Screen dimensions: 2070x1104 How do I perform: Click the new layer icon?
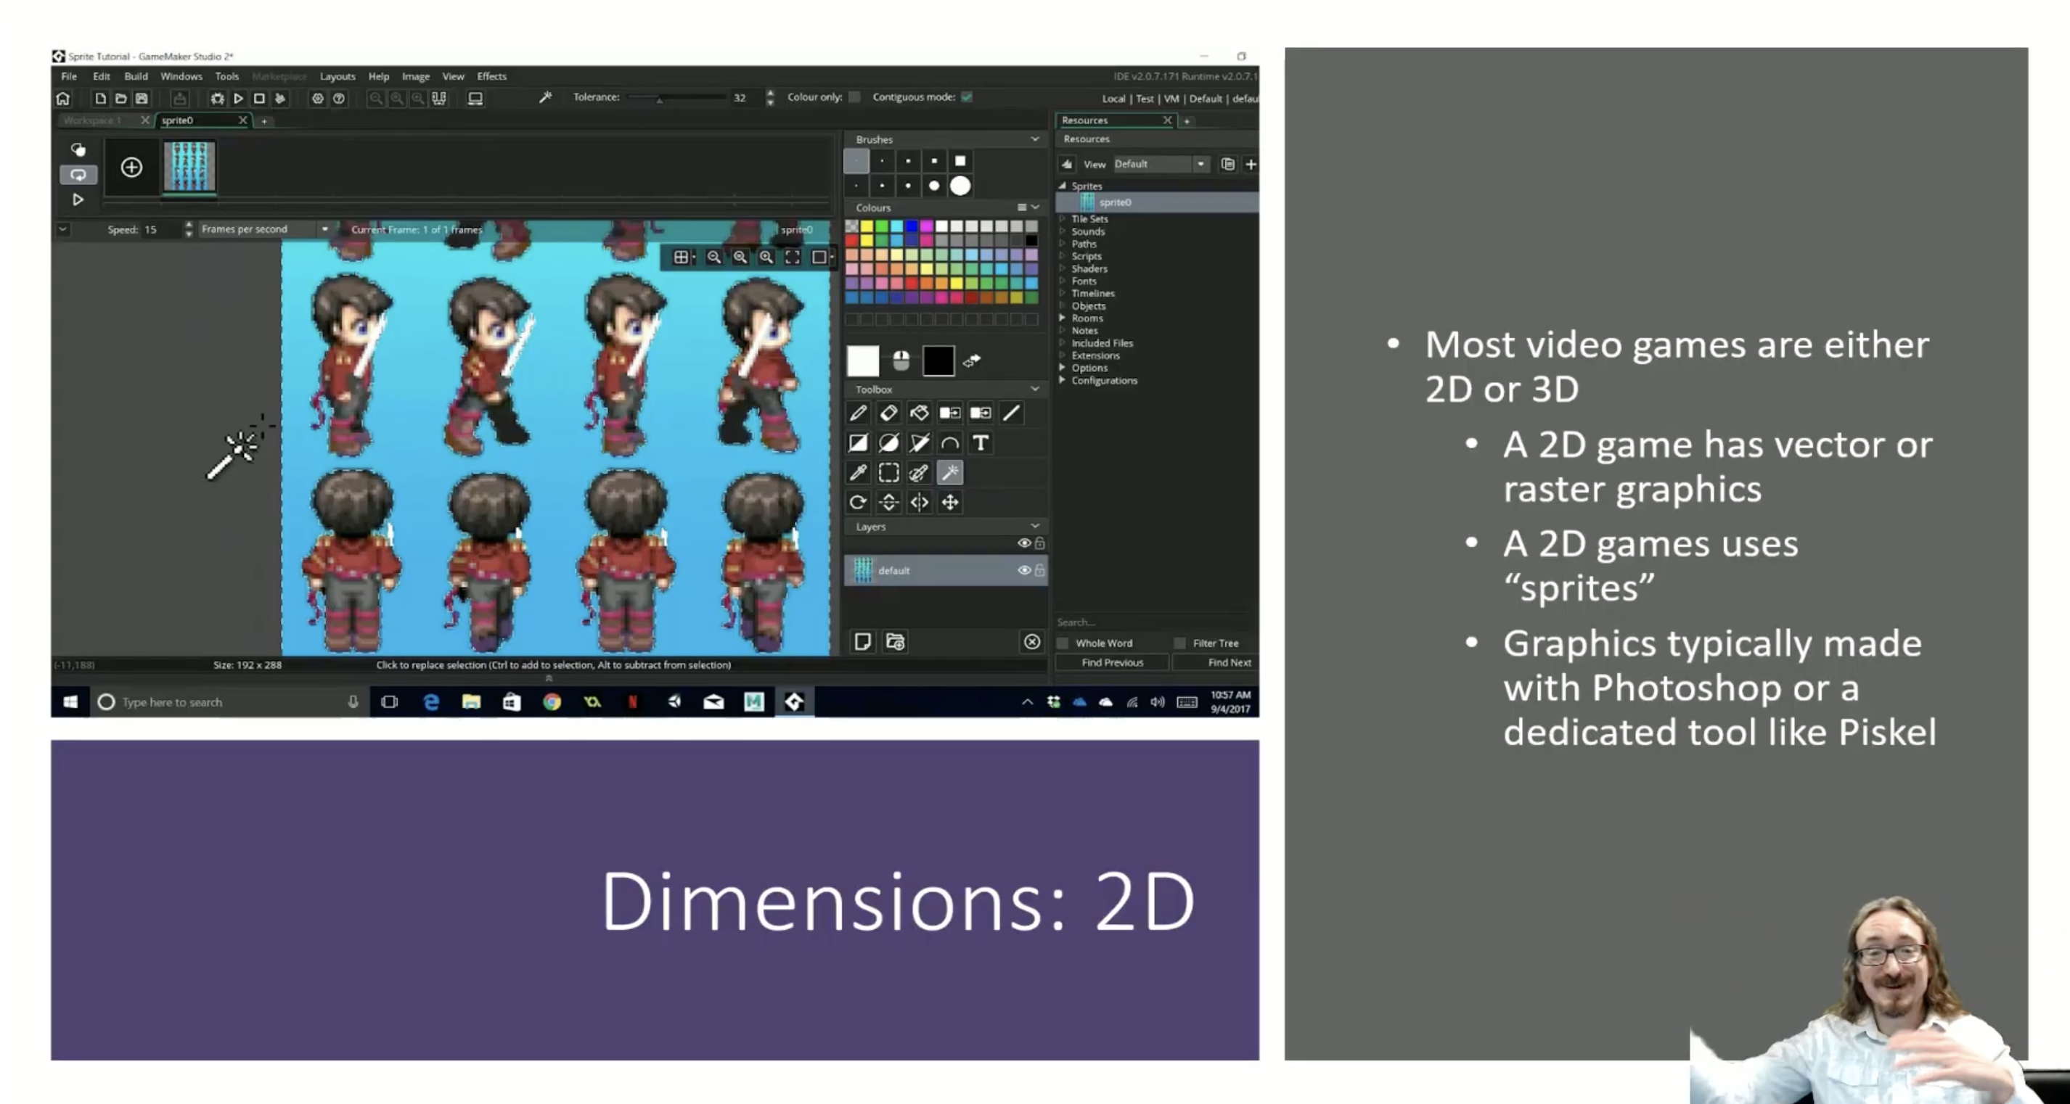click(x=862, y=641)
